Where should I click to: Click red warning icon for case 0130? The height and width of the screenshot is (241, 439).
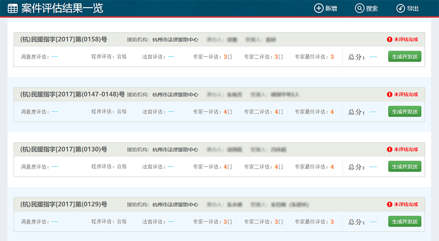(x=389, y=149)
